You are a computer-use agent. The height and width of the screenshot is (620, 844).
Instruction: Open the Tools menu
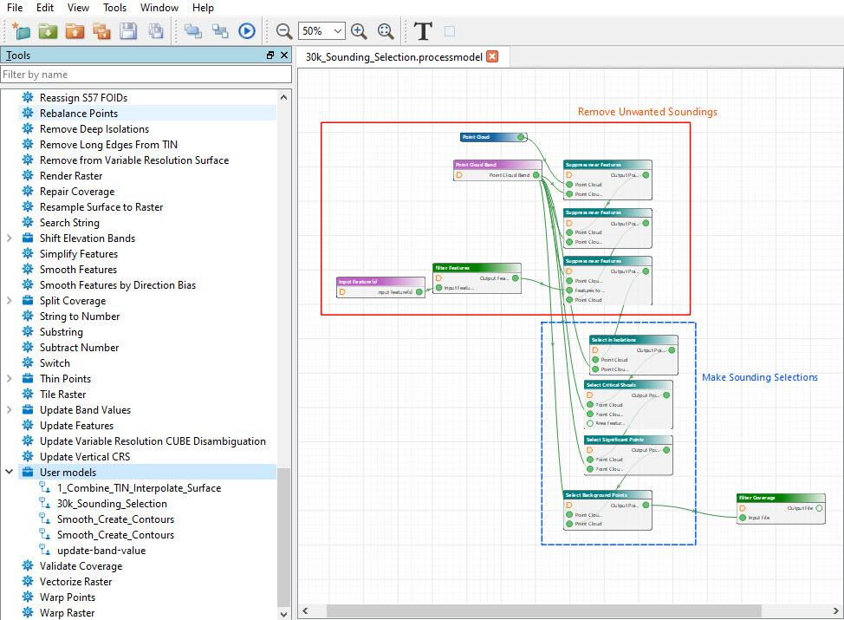point(114,8)
